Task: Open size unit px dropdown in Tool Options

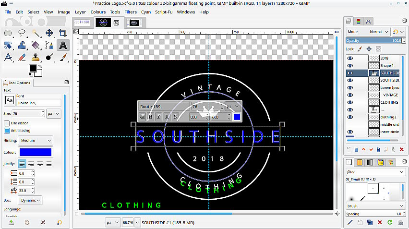Action: coord(54,113)
